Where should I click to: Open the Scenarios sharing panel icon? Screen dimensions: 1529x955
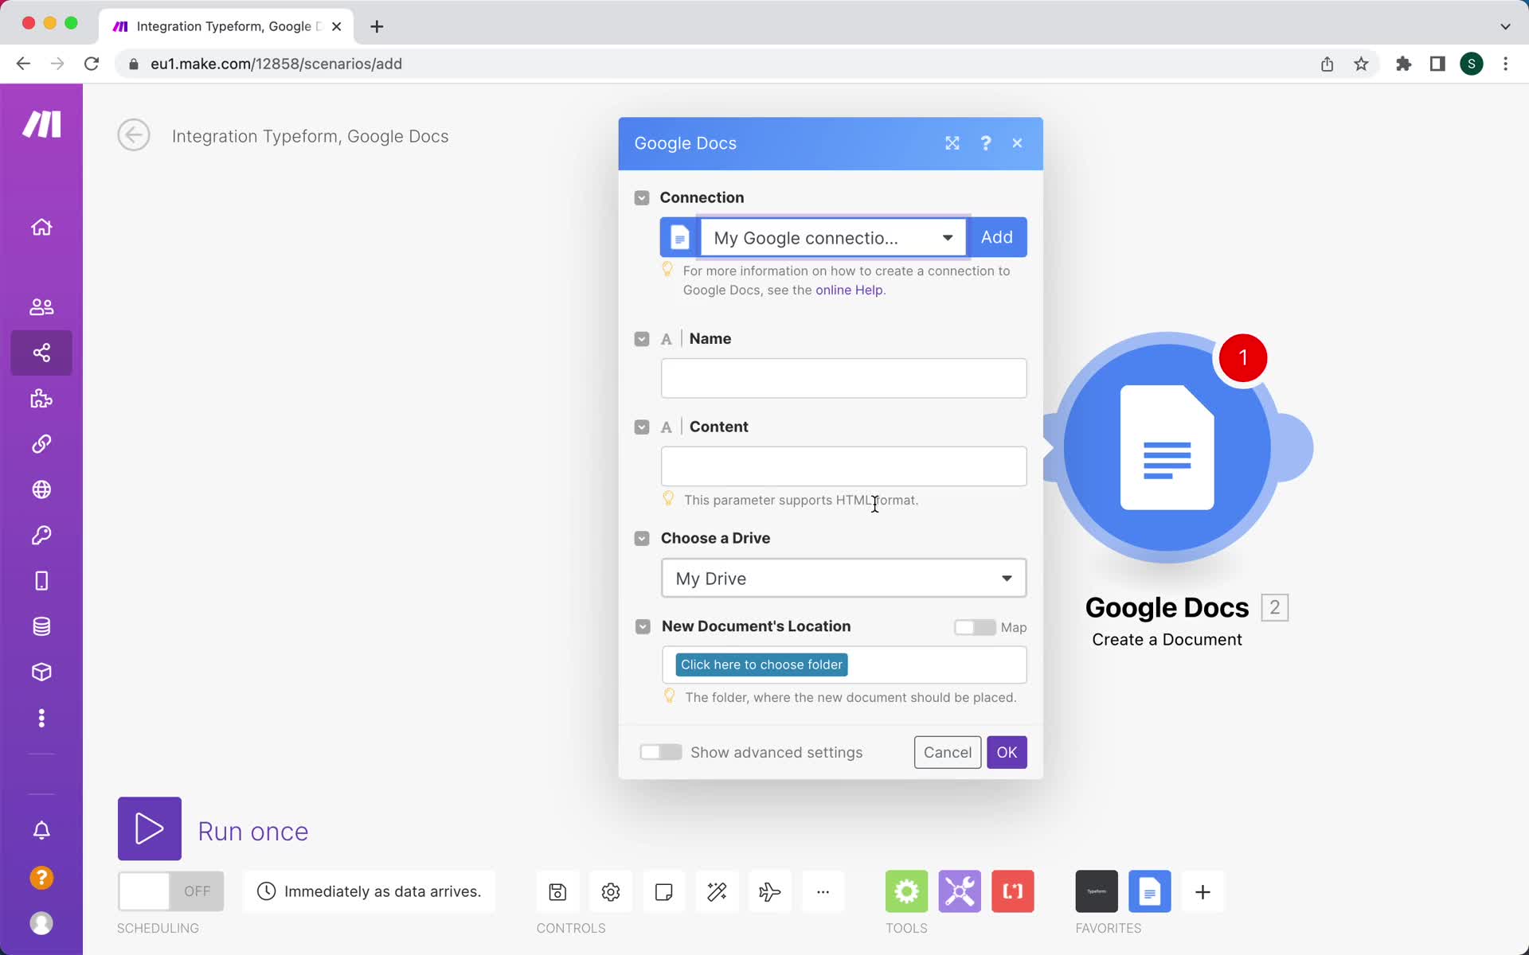[42, 351]
